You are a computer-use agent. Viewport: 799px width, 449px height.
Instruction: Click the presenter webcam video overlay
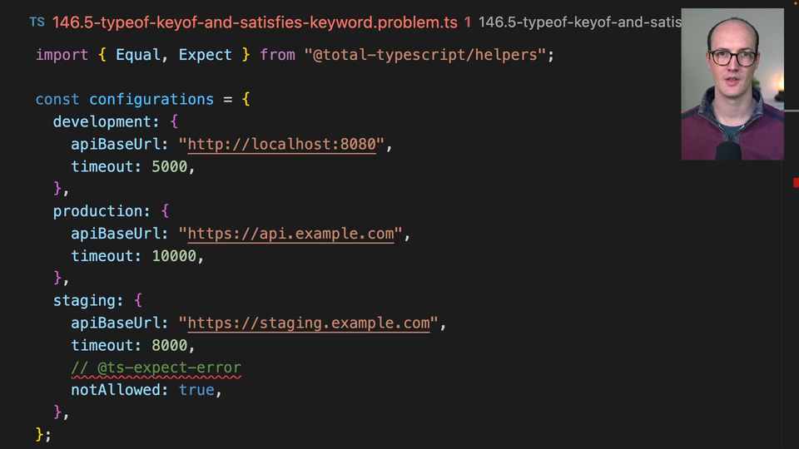(732, 84)
